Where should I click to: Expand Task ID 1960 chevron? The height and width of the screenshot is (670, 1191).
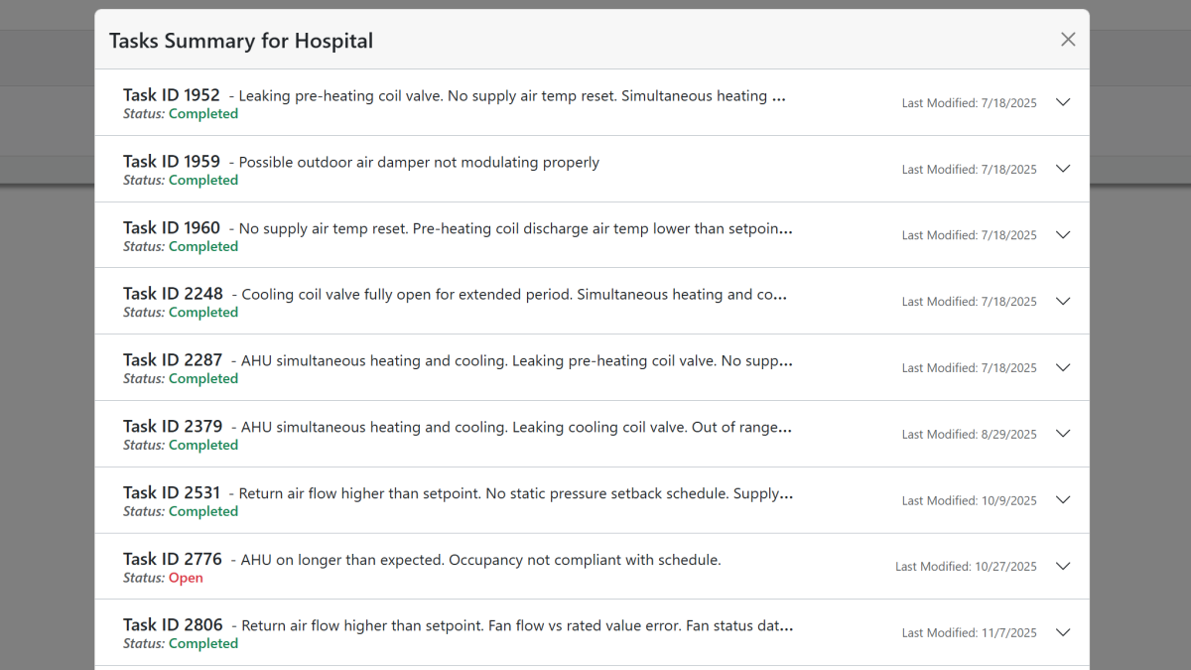click(1063, 235)
